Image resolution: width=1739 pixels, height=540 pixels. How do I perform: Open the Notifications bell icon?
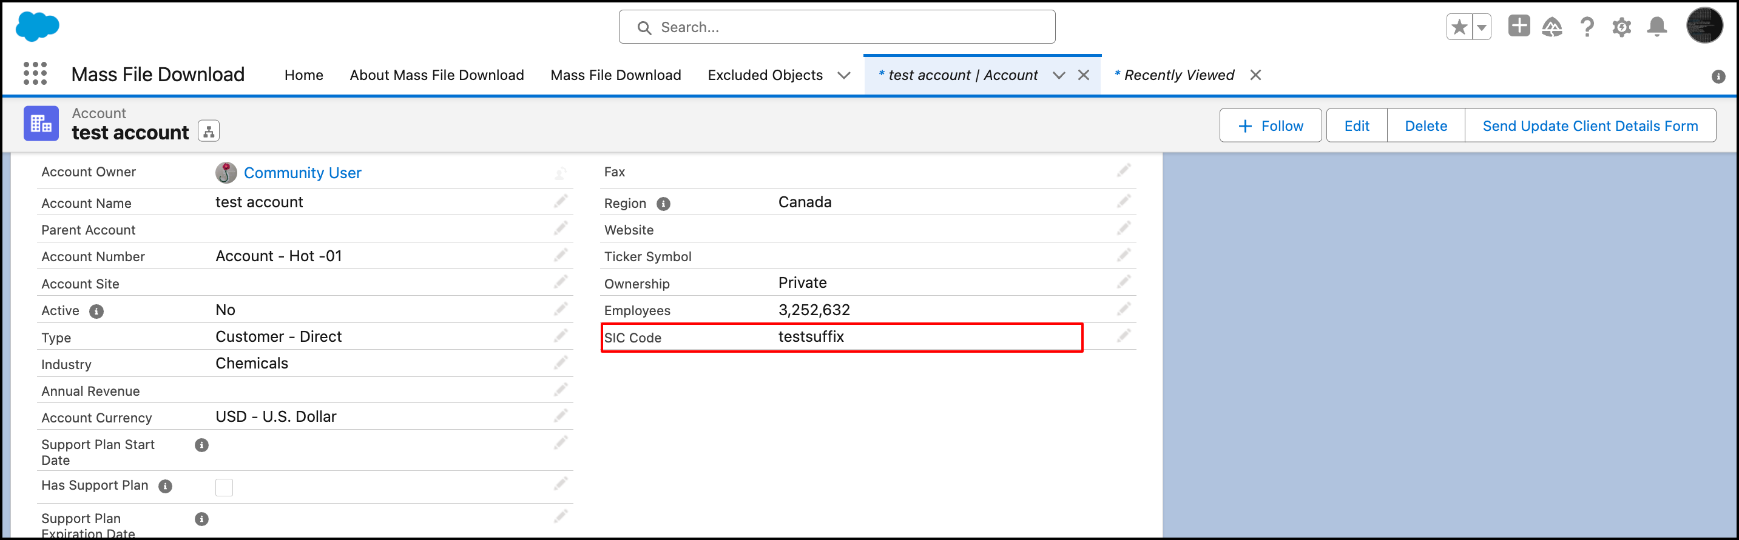click(1656, 27)
